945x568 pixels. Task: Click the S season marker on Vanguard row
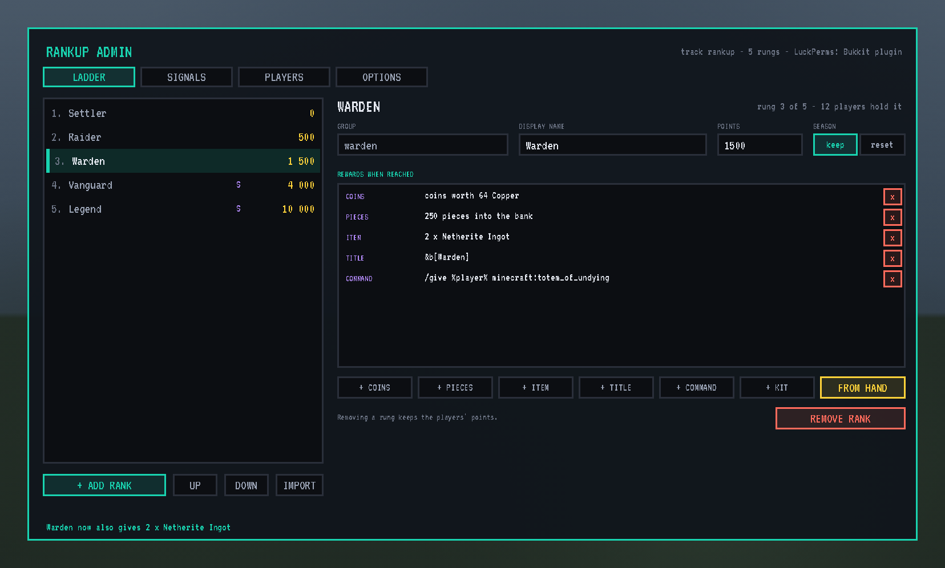(239, 185)
